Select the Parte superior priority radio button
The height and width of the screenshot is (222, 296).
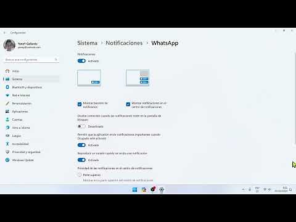coord(80,175)
